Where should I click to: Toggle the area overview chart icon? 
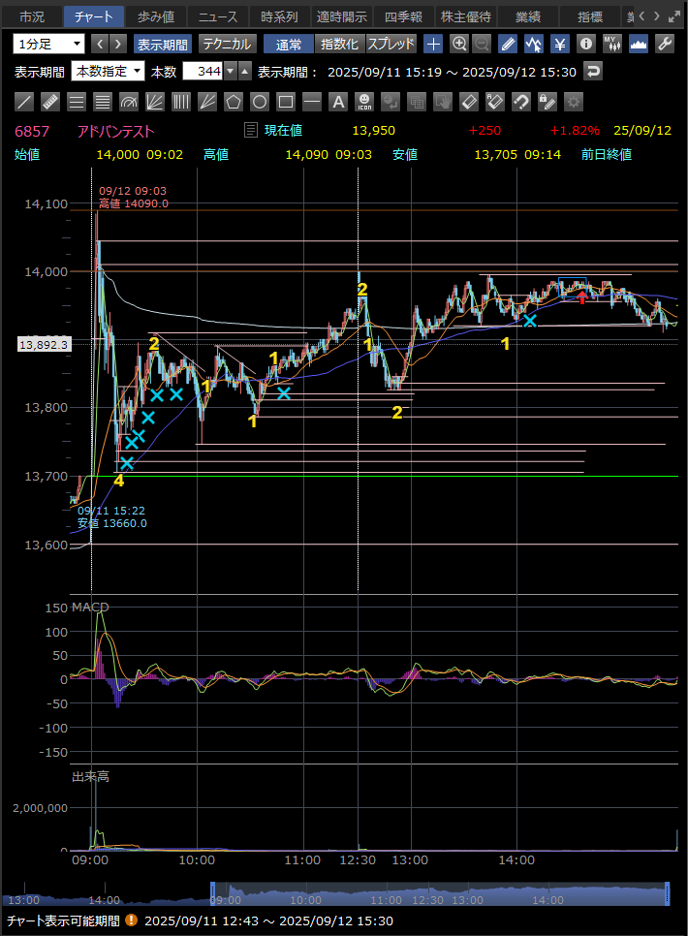pyautogui.click(x=639, y=44)
